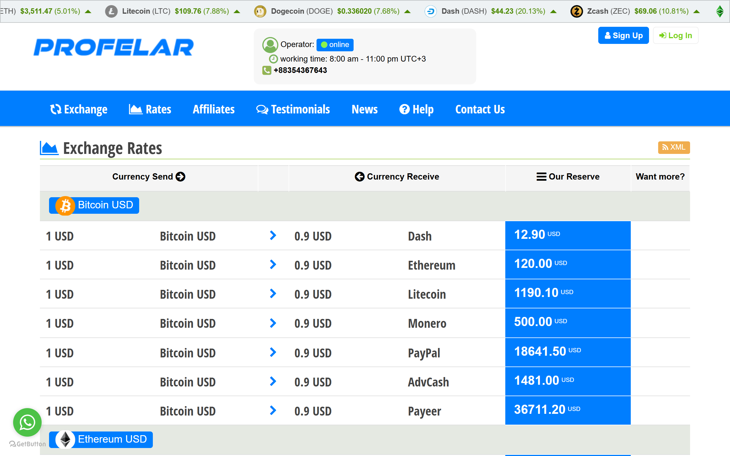Image resolution: width=730 pixels, height=456 pixels.
Task: Click the green phone icon
Action: [x=267, y=70]
